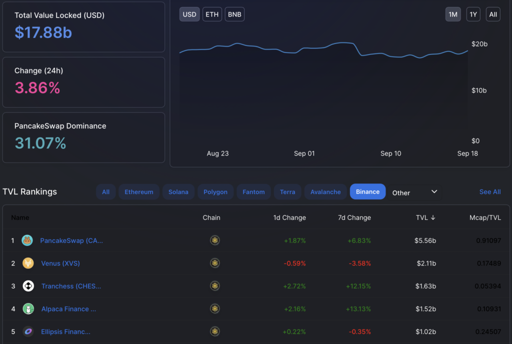This screenshot has height=344, width=512.
Task: Select the Solana chain filter tab
Action: pos(178,191)
